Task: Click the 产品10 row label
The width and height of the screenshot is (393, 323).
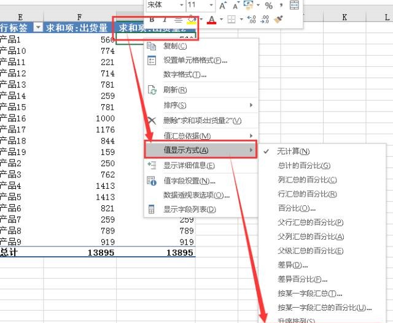Action: (x=13, y=51)
